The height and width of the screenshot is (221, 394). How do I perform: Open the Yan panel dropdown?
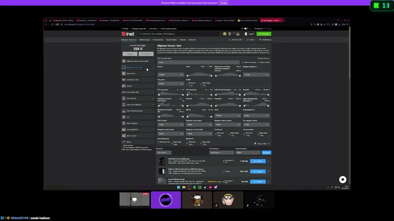coord(171,83)
